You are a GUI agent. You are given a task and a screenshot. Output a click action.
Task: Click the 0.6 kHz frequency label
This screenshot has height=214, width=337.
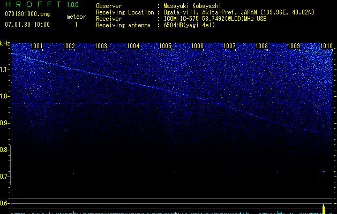click(4, 203)
